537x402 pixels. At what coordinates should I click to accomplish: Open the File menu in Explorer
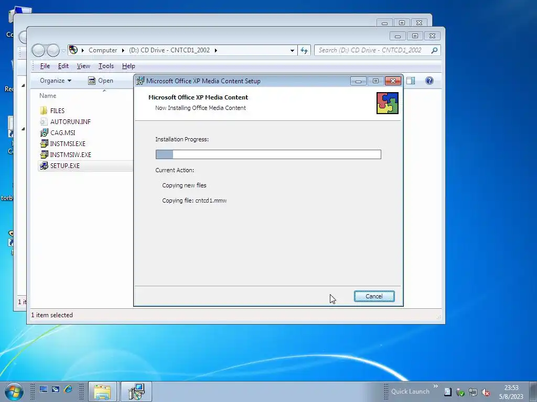coord(45,66)
